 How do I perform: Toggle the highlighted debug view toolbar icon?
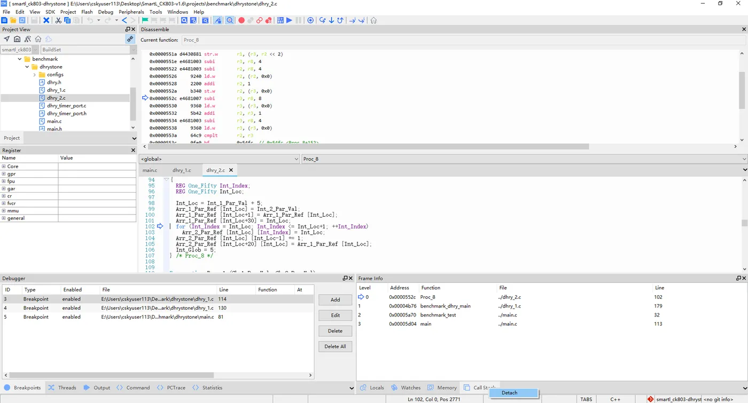[x=218, y=20]
